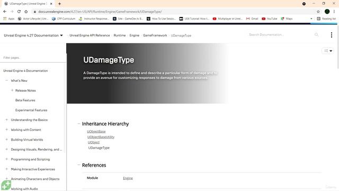This screenshot has width=339, height=191.
Task: Open the How To Use Sessions bookmark
Action: point(161,19)
